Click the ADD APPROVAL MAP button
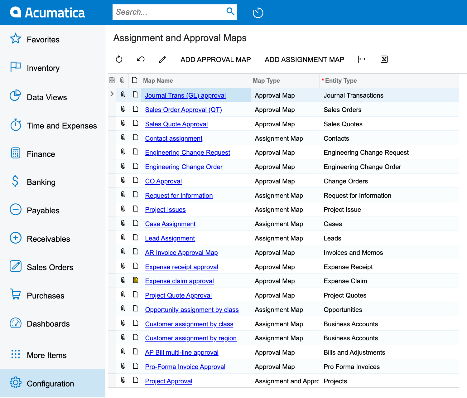Image resolution: width=467 pixels, height=398 pixels. pyautogui.click(x=216, y=60)
